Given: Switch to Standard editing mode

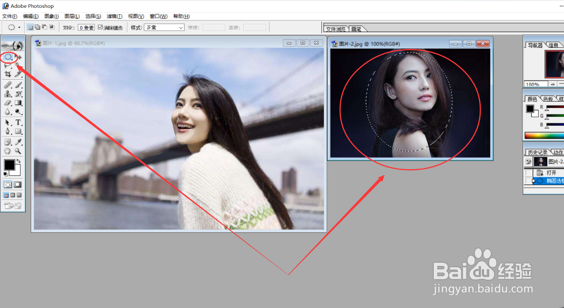Looking at the screenshot, I should (8, 185).
